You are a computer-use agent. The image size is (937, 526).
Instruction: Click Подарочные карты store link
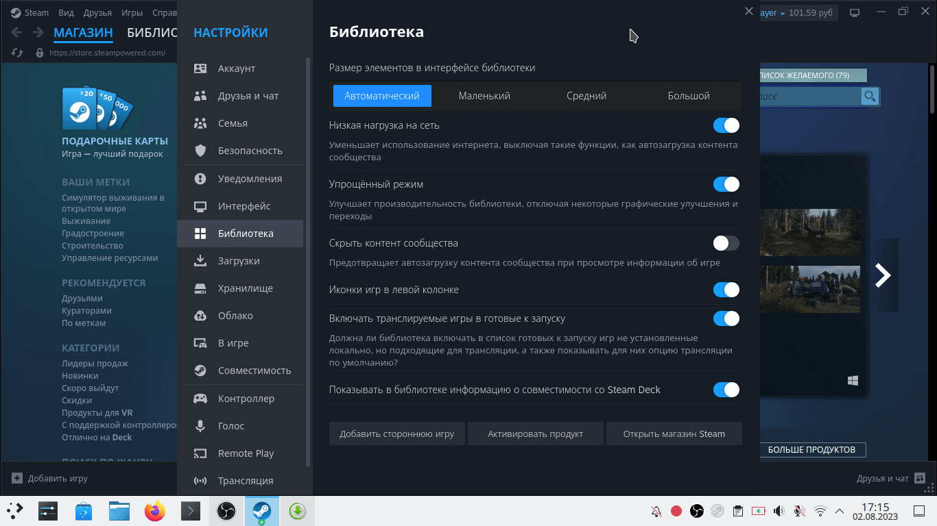pos(115,141)
